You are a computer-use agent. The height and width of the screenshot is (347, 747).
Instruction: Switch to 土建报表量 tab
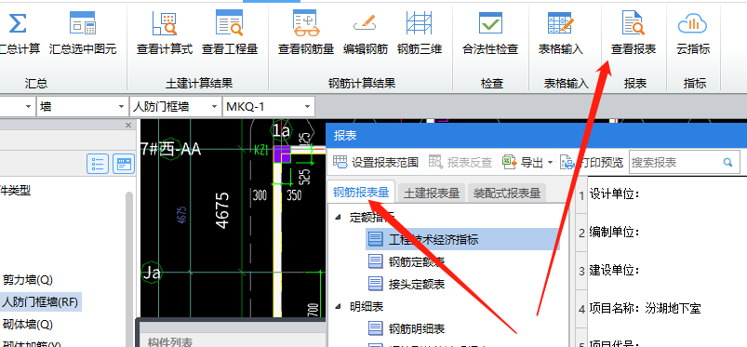(432, 194)
